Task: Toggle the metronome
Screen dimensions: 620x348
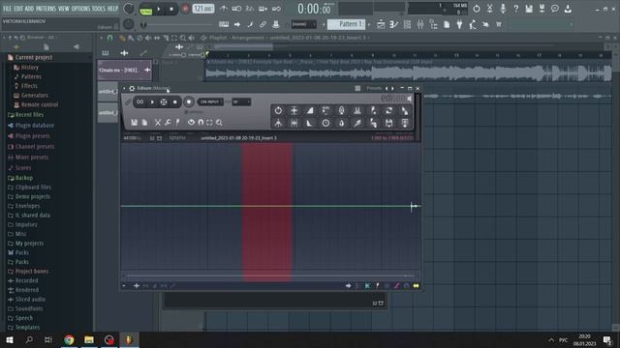Action: click(224, 9)
